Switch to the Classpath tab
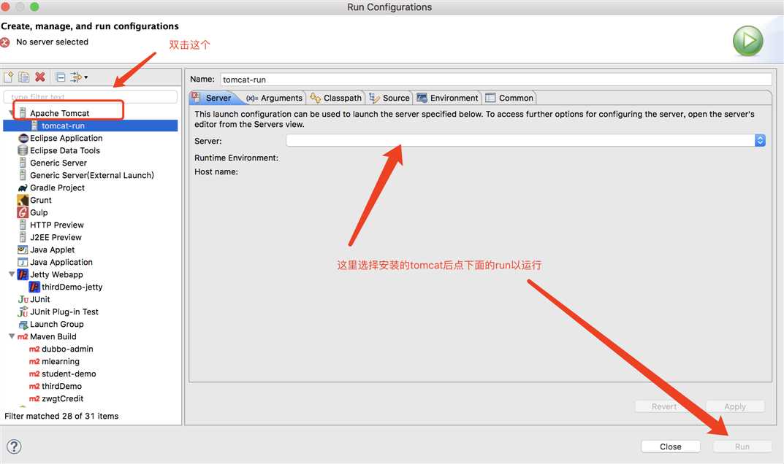The height and width of the screenshot is (464, 784). [335, 98]
